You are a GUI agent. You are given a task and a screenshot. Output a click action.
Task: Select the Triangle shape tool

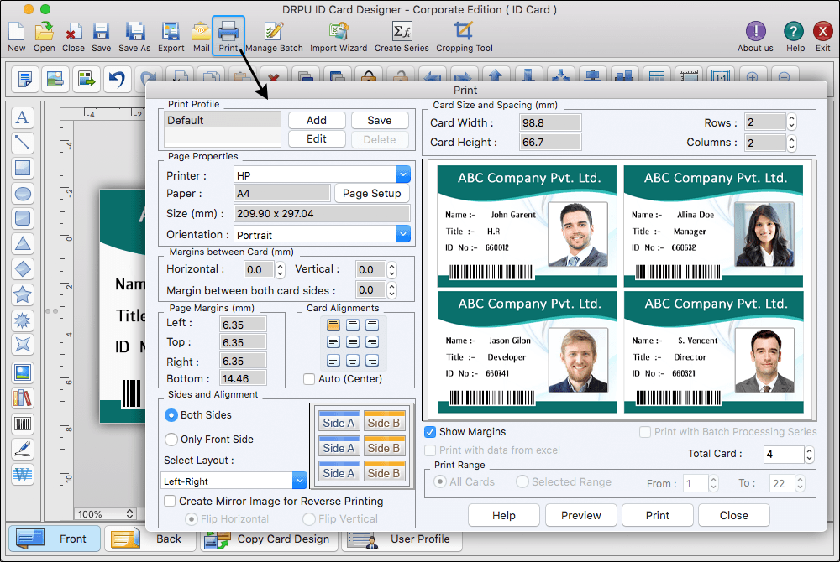click(23, 244)
